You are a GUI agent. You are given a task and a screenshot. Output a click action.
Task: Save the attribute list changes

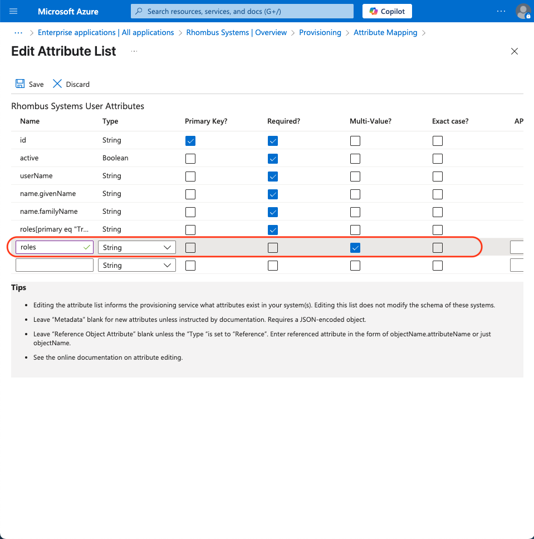30,84
